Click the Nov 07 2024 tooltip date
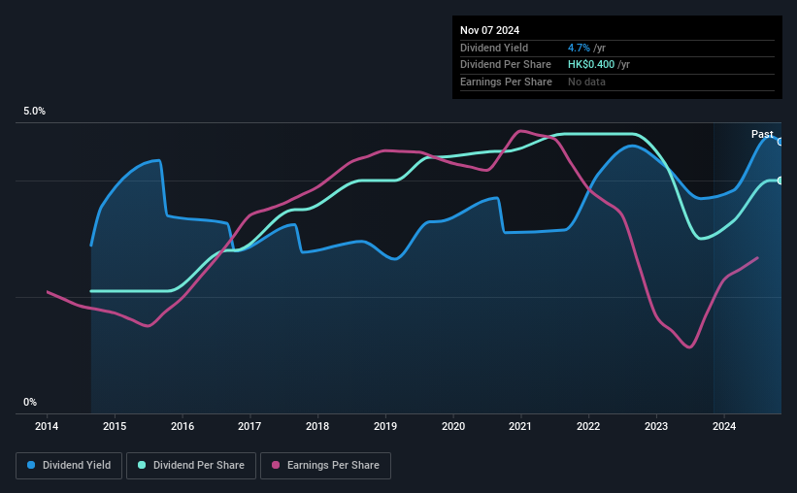 pyautogui.click(x=489, y=30)
